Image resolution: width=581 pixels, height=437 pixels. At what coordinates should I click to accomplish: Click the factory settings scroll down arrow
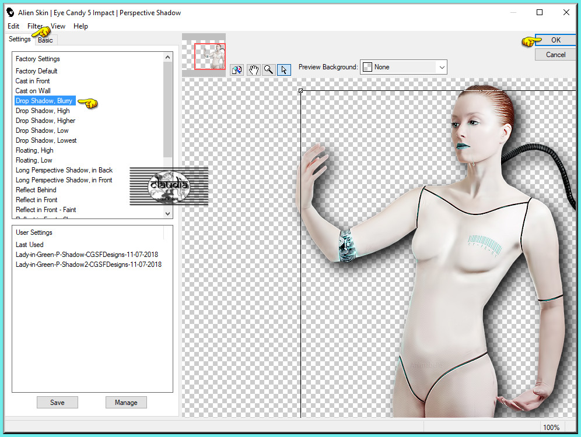167,213
